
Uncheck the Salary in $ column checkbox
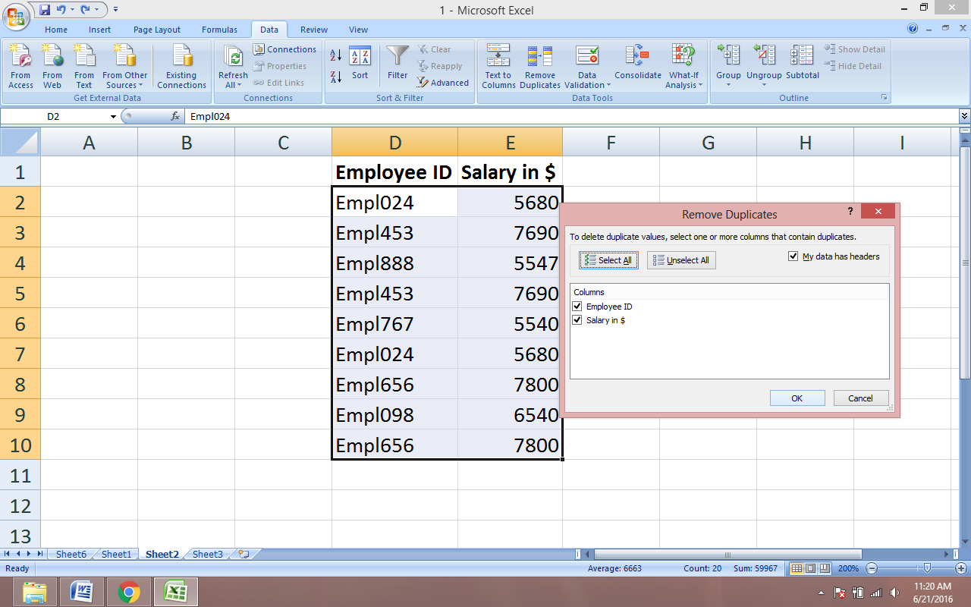tap(577, 320)
